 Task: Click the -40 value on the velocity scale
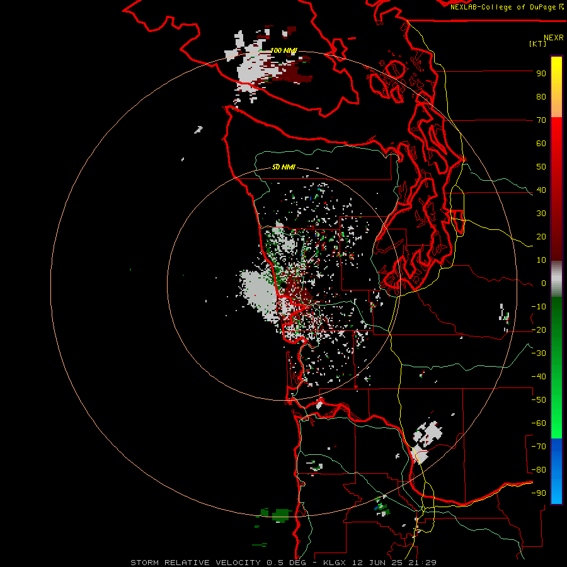point(539,377)
